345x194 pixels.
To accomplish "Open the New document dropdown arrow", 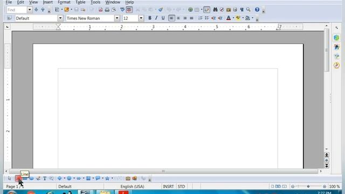I will (x=62, y=10).
